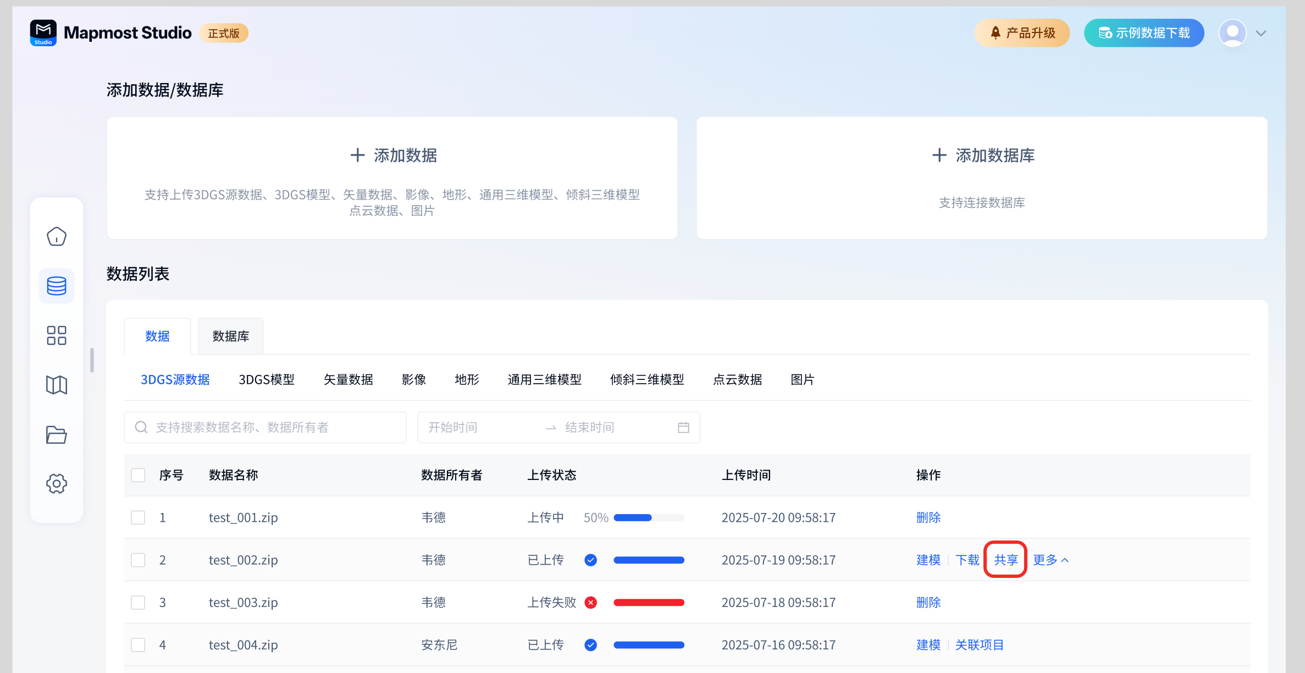
Task: Click the folded map sidebar icon
Action: pyautogui.click(x=57, y=385)
